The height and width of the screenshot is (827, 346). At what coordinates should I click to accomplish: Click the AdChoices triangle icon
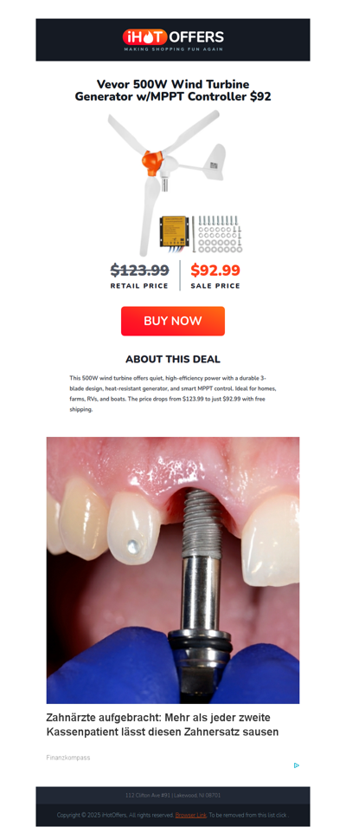tap(297, 765)
